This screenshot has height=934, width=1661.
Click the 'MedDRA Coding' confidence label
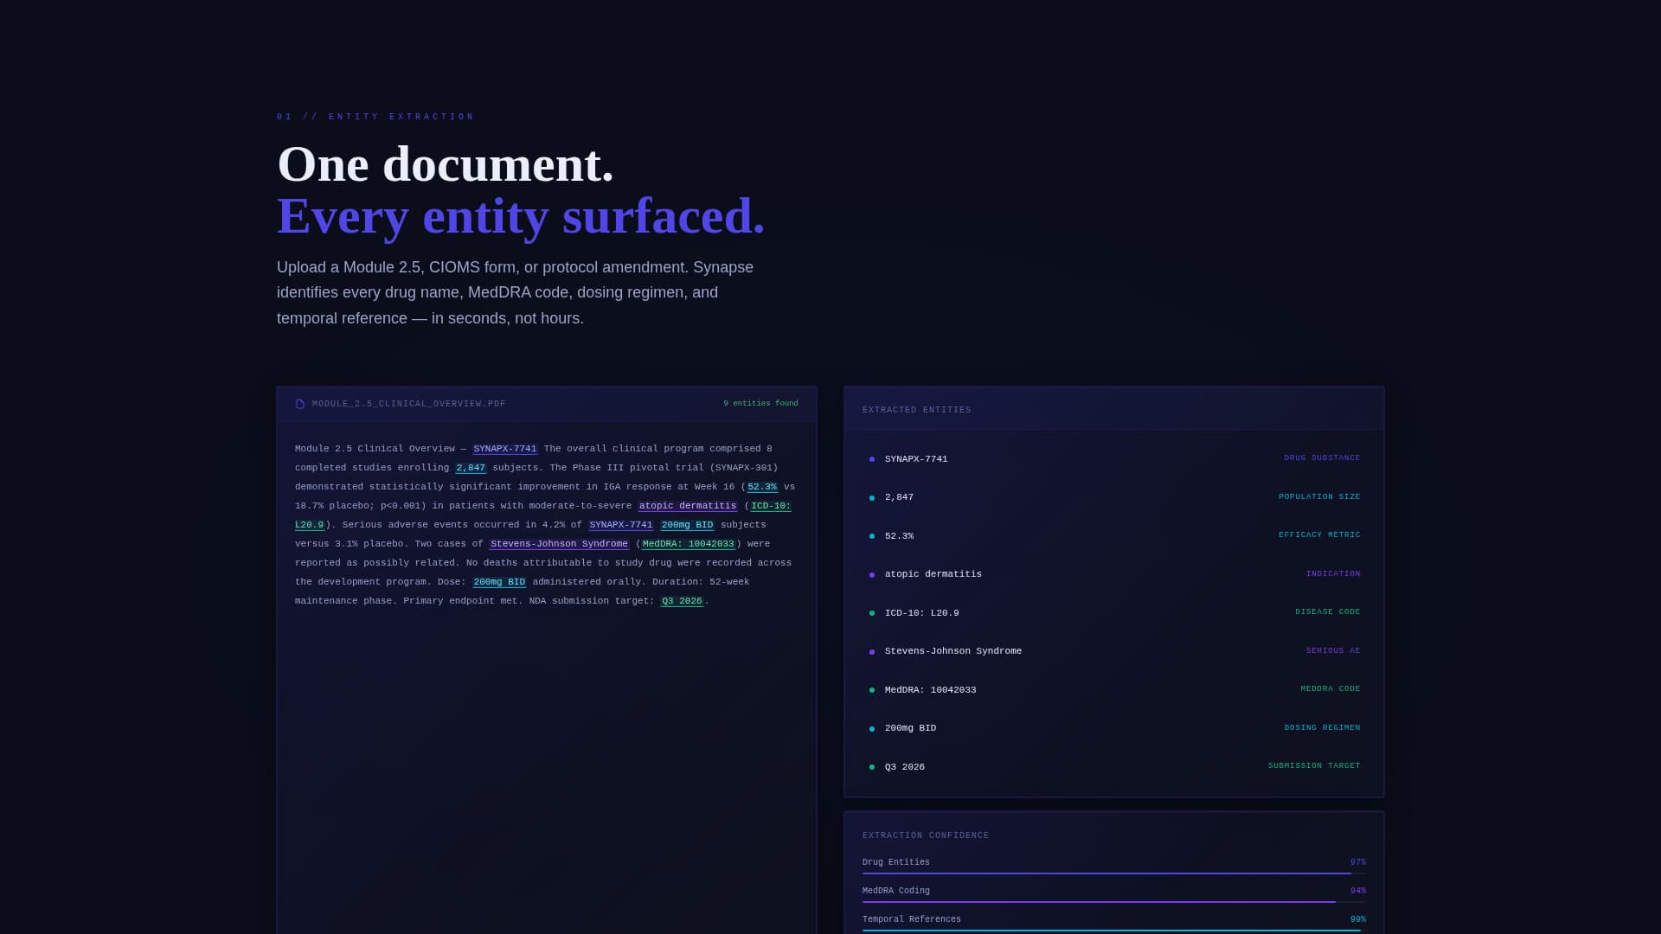pyautogui.click(x=896, y=891)
